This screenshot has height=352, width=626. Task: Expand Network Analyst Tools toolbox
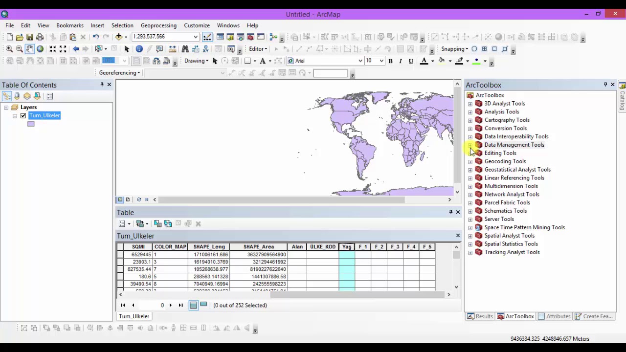click(x=470, y=195)
